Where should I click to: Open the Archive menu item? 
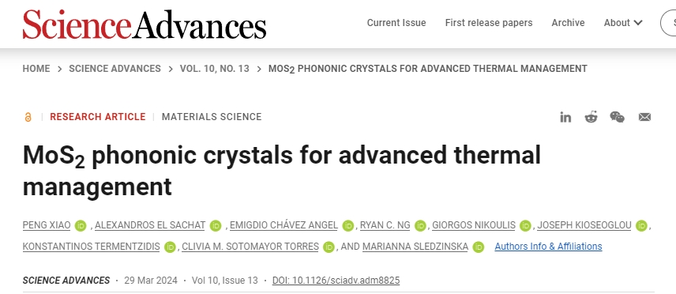coord(568,23)
